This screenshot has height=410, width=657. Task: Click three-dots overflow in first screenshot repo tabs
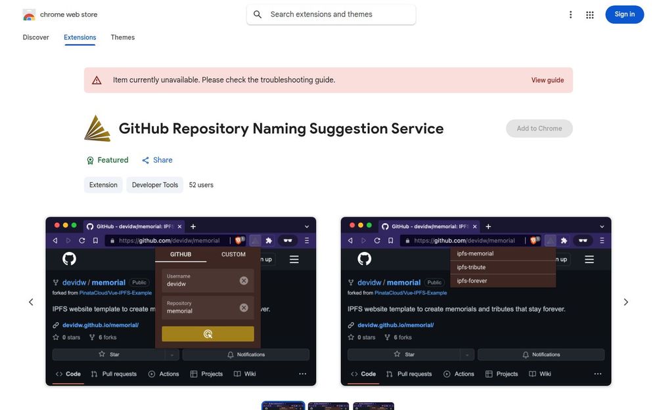[302, 374]
